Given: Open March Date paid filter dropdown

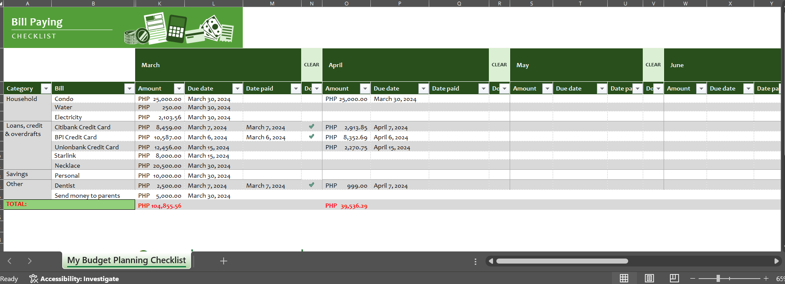Looking at the screenshot, I should point(296,88).
